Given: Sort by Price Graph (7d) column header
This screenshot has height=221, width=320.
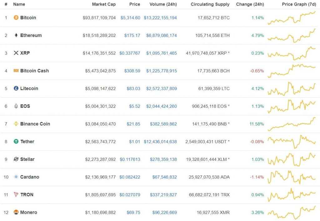Looking at the screenshot, I should point(299,4).
